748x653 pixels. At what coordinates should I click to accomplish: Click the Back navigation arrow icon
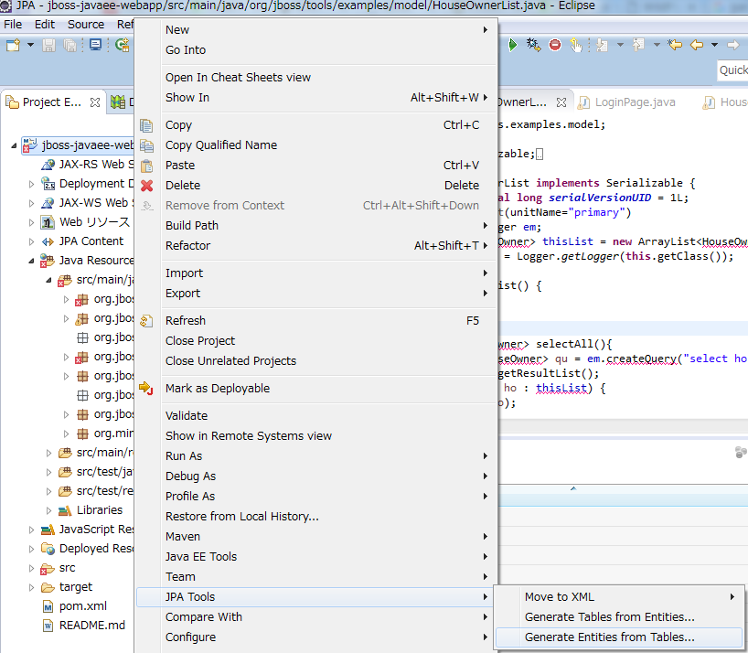click(697, 45)
